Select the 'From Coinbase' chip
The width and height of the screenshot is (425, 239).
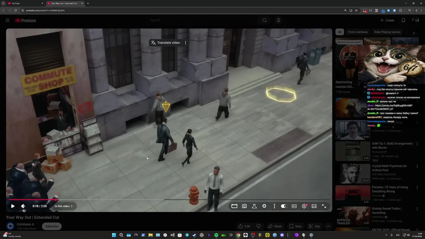pyautogui.click(x=358, y=32)
